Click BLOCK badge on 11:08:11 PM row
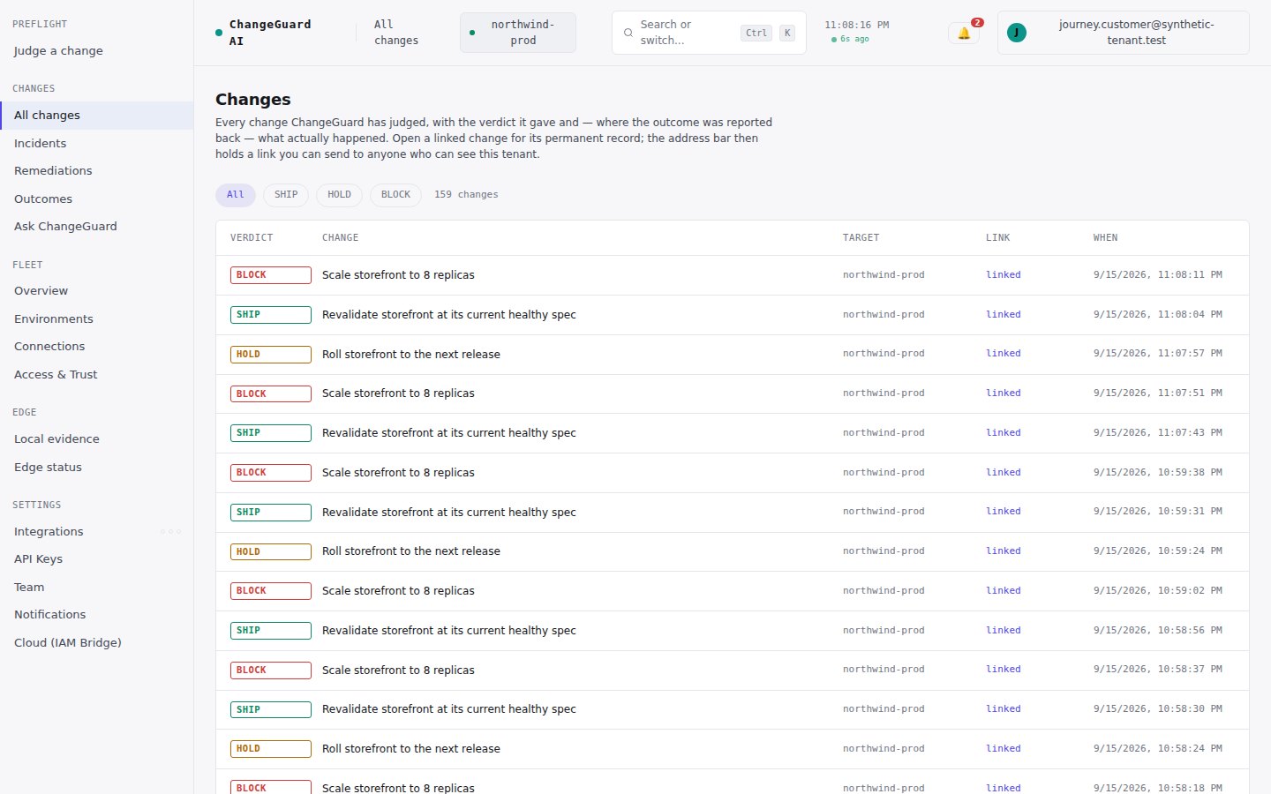The height and width of the screenshot is (794, 1271). click(271, 275)
